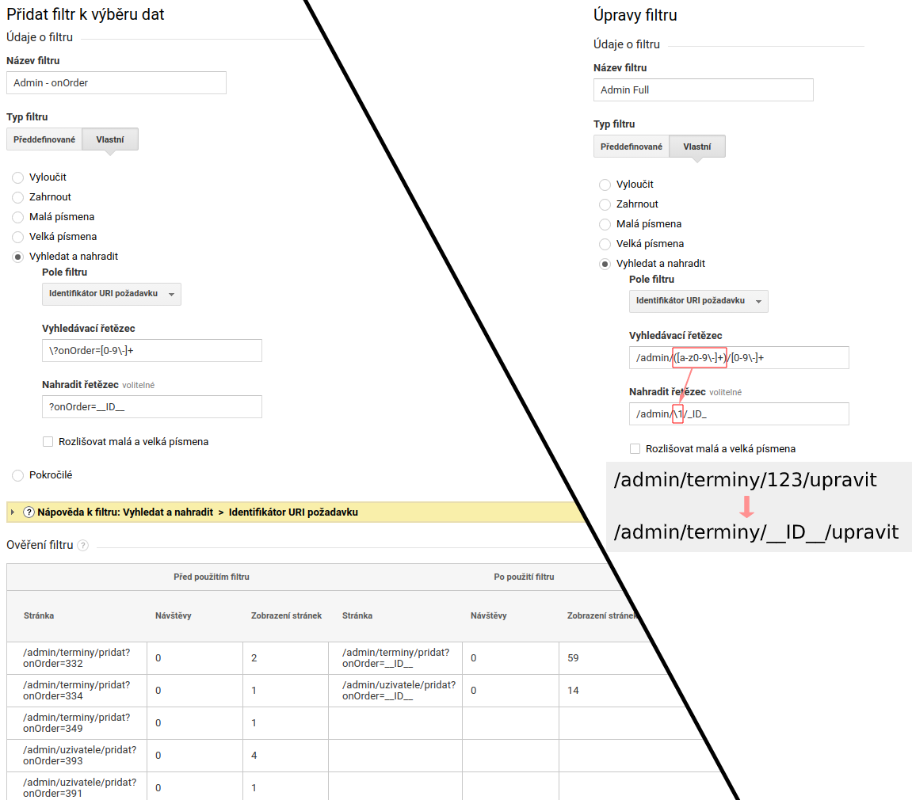Screen dimensions: 912x800
Task: Click Stránka column header under Před použitím filtru
Action: click(x=38, y=615)
